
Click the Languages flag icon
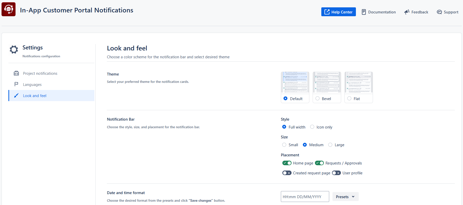(16, 84)
